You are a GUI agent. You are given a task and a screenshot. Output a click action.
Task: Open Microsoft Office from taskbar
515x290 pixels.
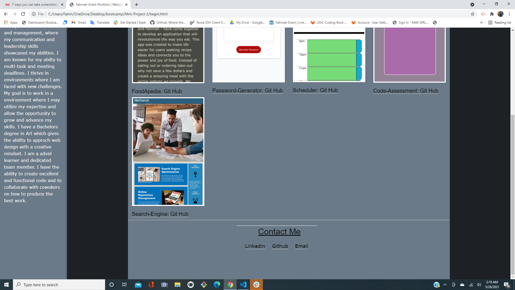(x=151, y=285)
